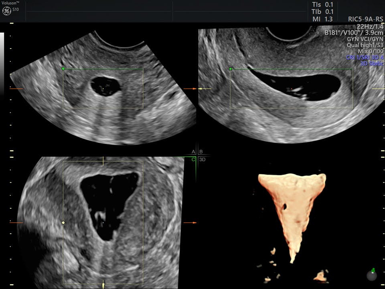The height and width of the screenshot is (289, 385).
Task: Click the '3D Static' mode text
Action: click(x=372, y=63)
